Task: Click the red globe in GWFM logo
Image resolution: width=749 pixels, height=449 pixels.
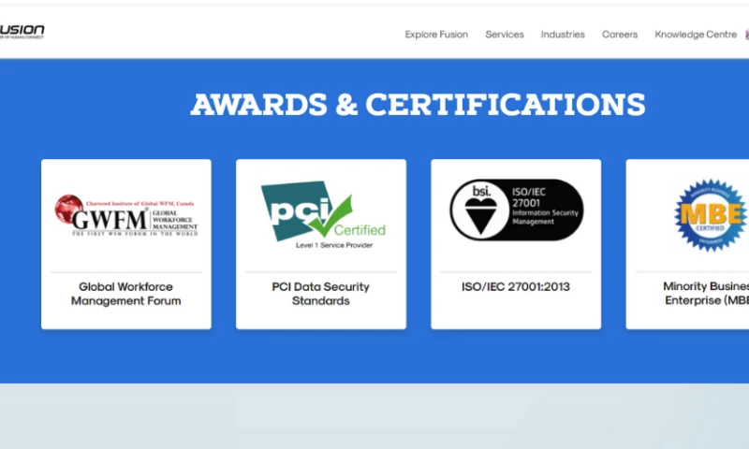Action: pos(69,209)
